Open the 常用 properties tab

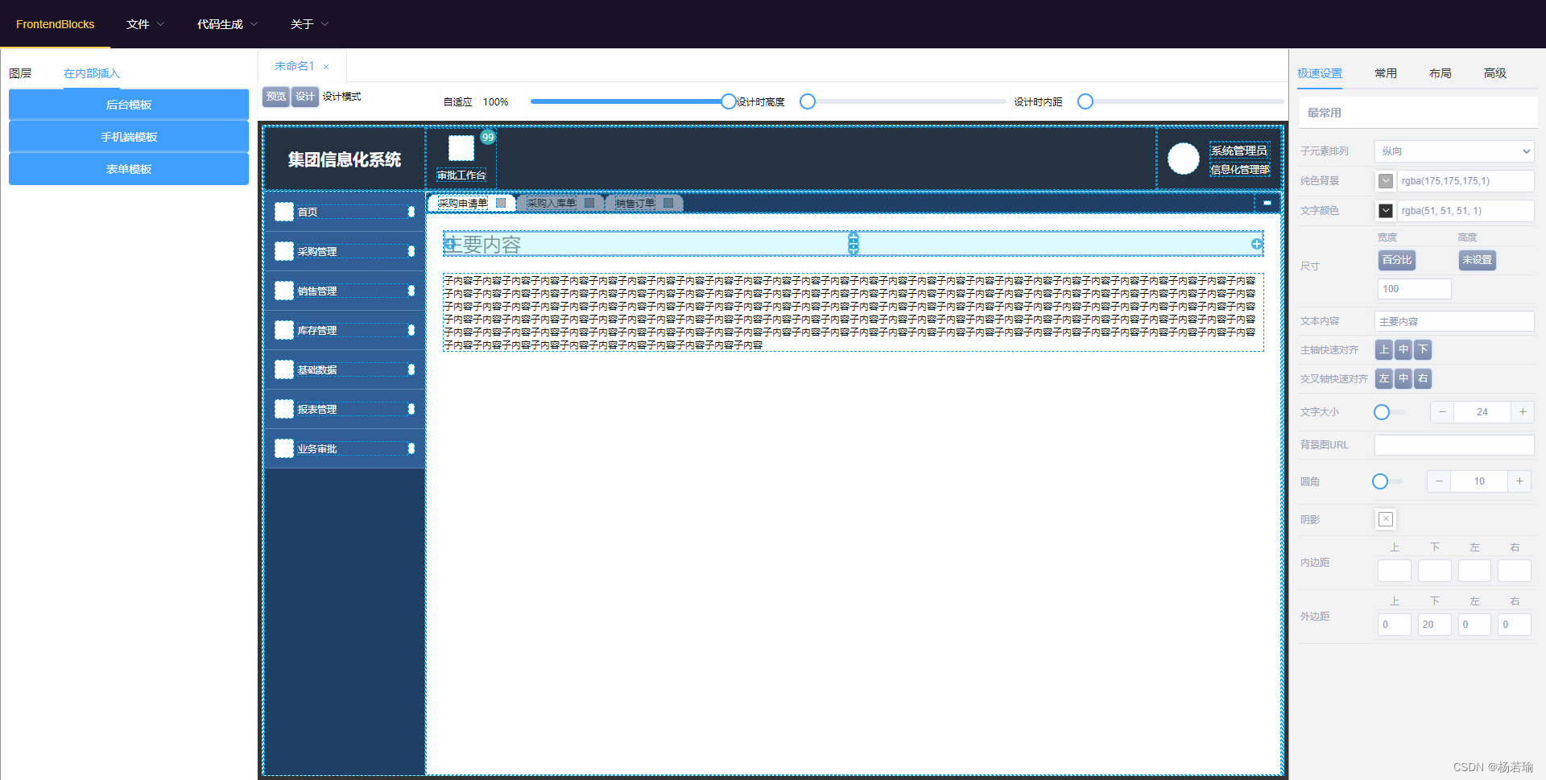(1386, 73)
